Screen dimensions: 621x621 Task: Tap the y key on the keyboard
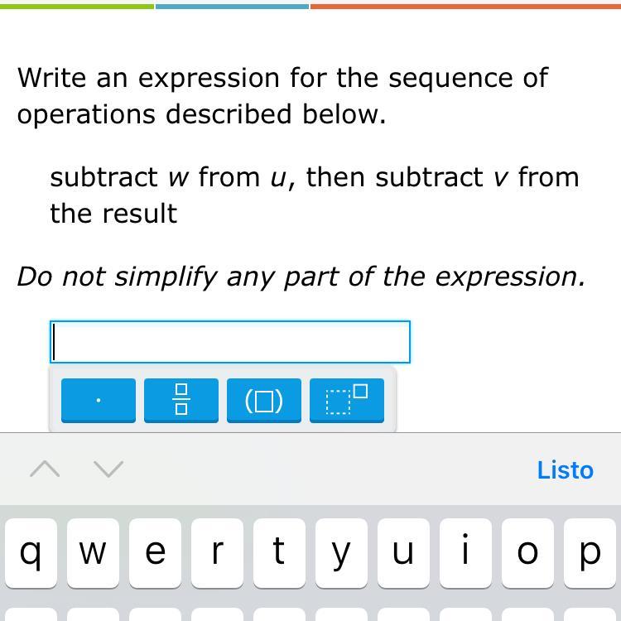(x=340, y=552)
